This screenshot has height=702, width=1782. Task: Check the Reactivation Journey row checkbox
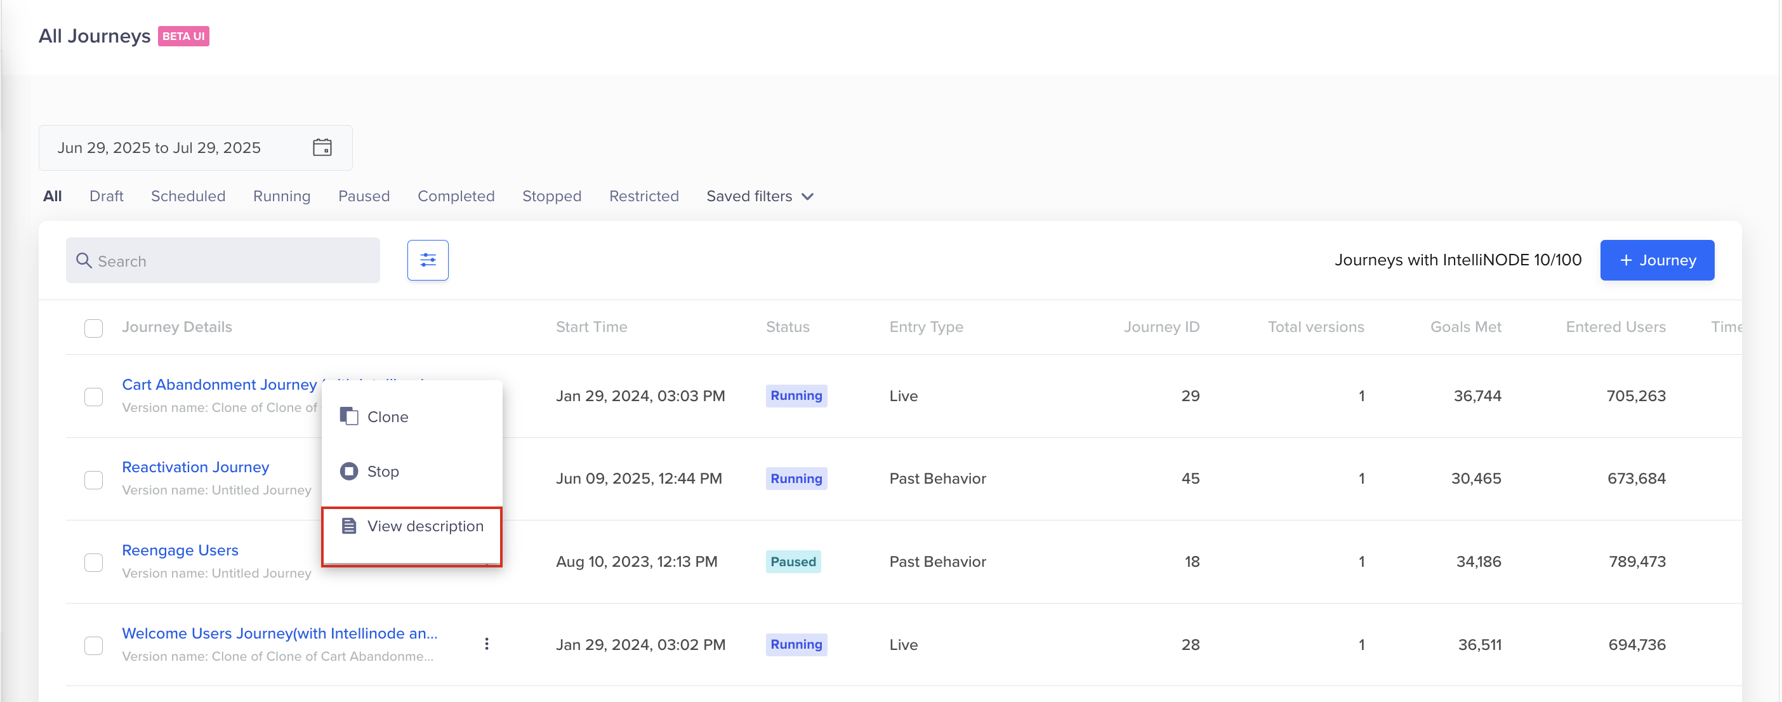93,479
